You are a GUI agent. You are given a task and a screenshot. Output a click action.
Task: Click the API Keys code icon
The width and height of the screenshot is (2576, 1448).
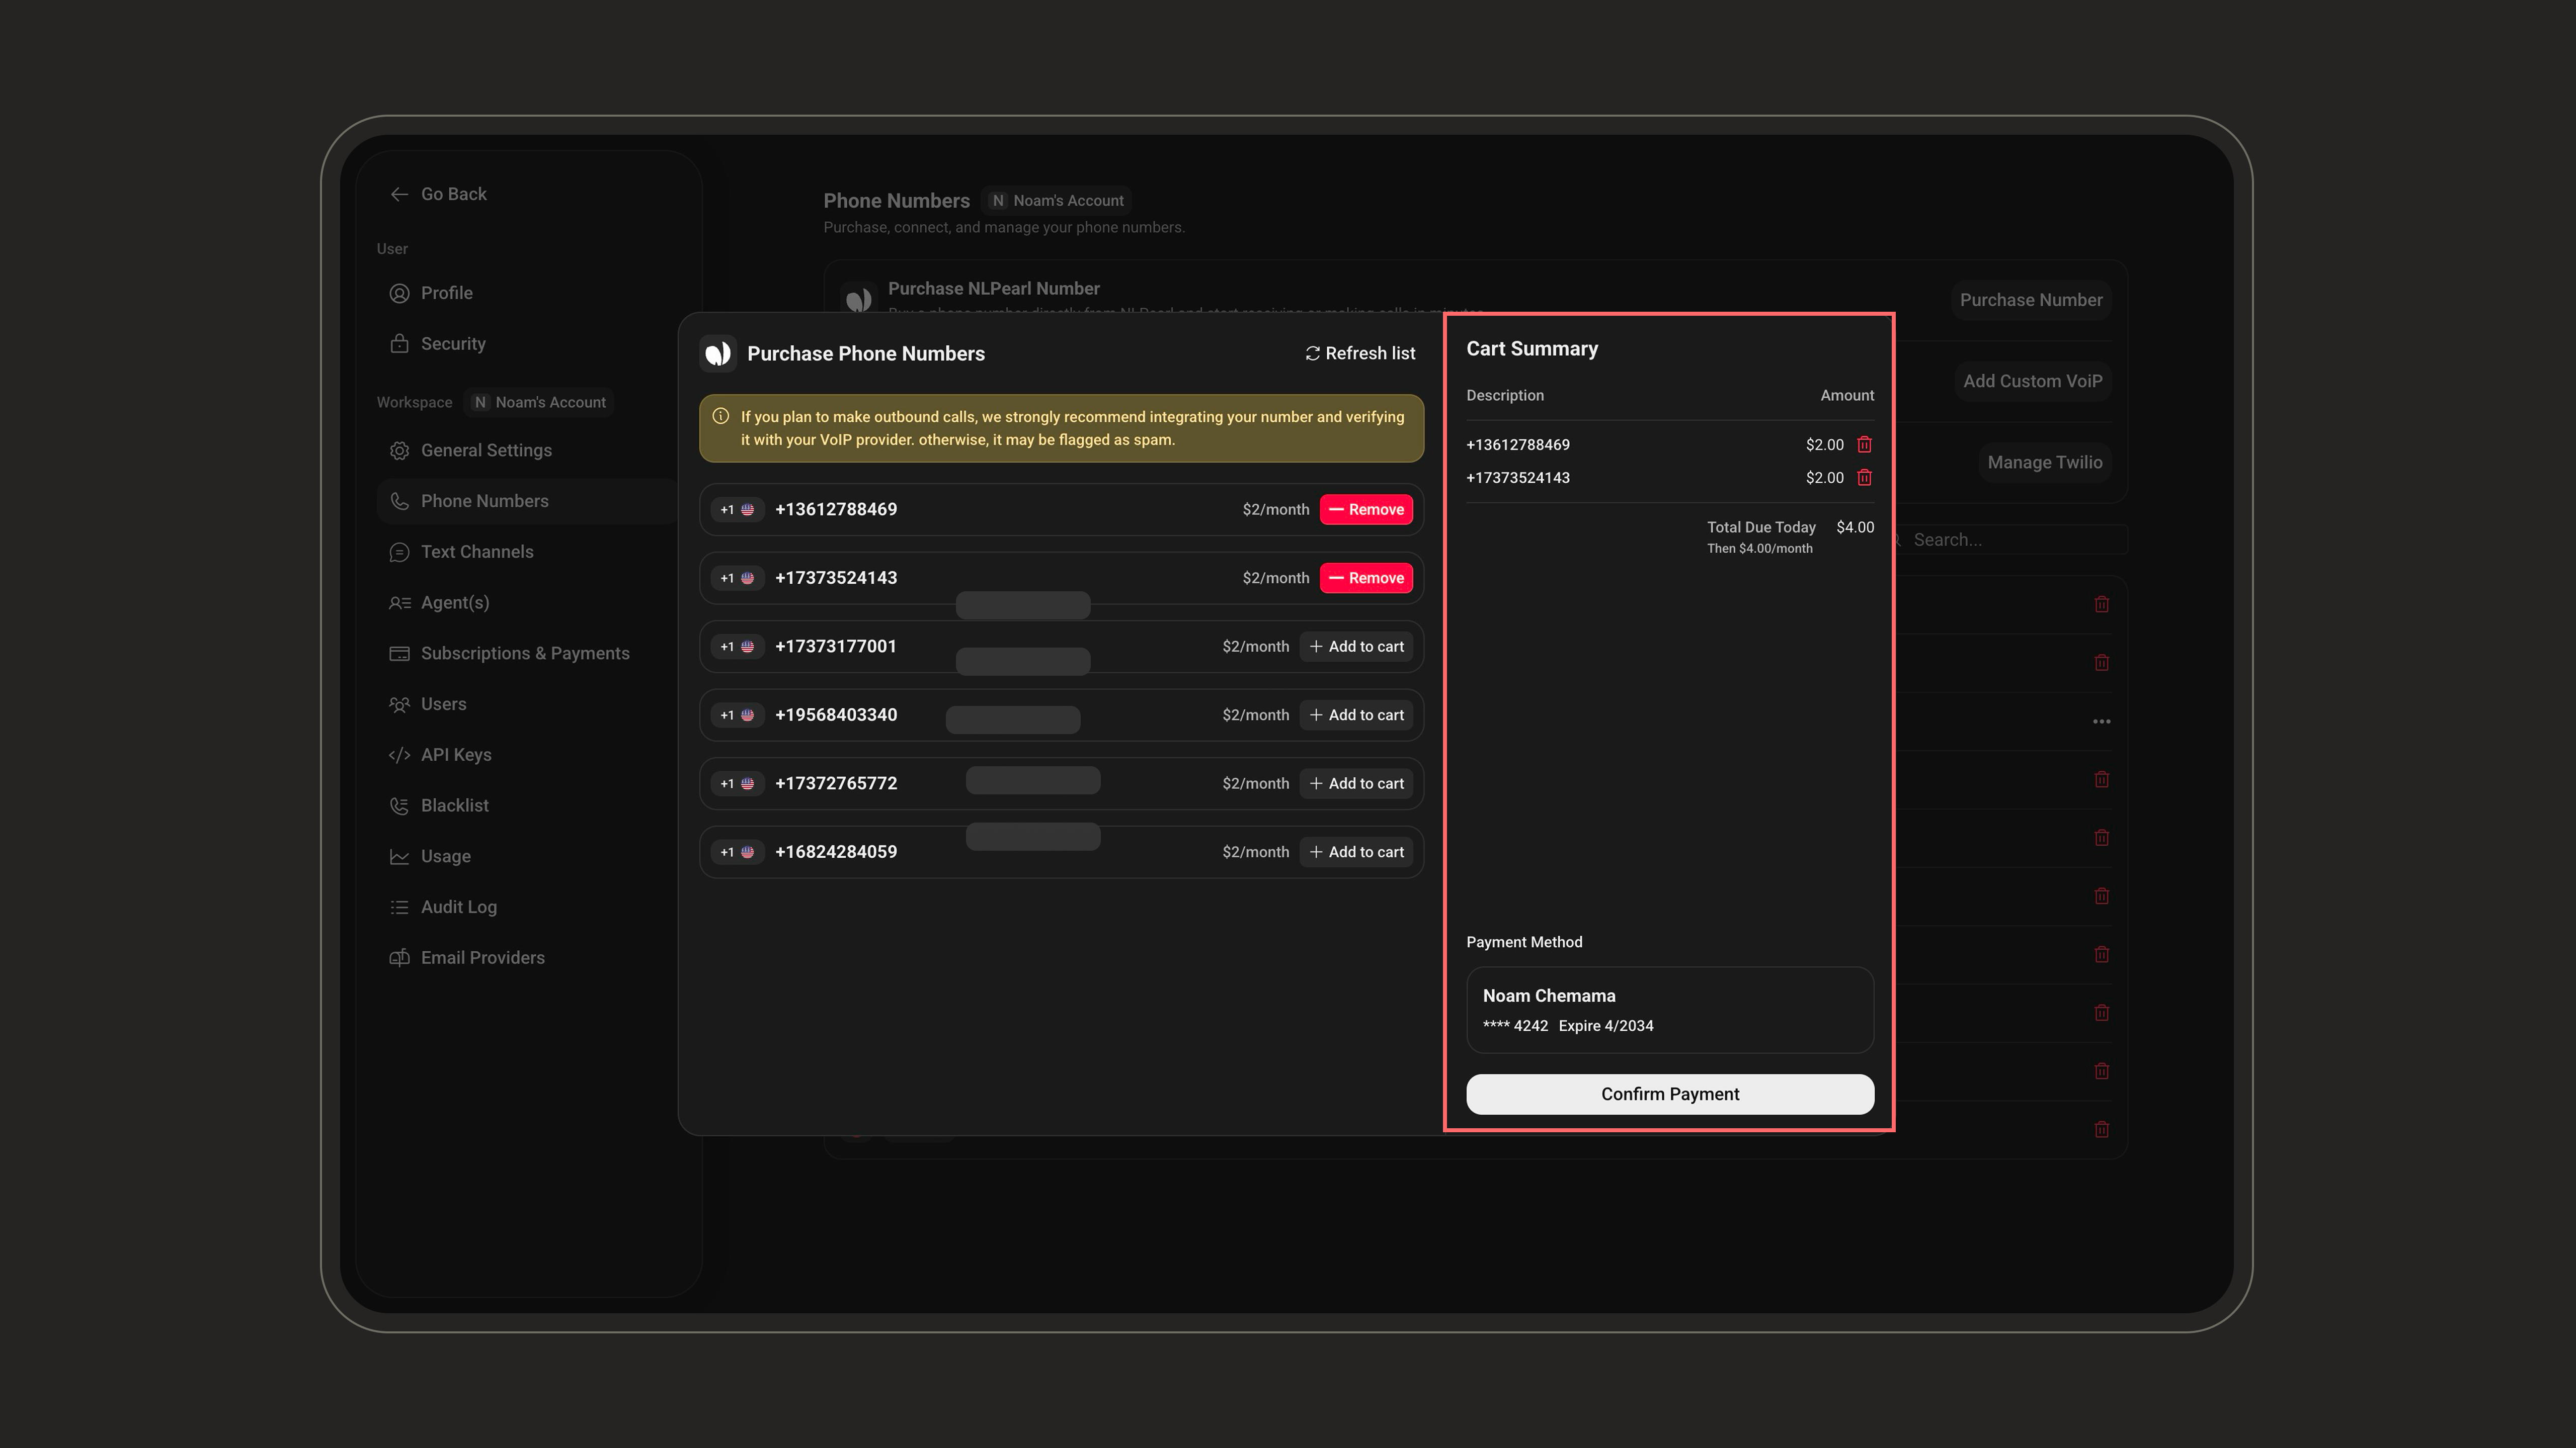point(399,755)
